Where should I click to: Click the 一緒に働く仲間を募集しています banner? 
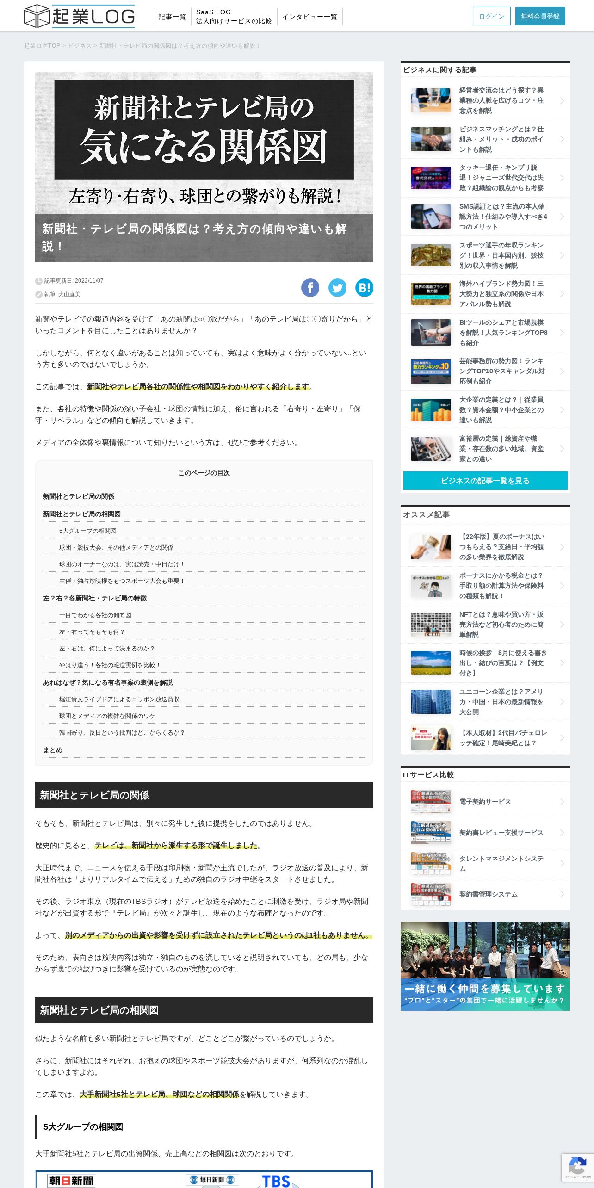(x=485, y=966)
